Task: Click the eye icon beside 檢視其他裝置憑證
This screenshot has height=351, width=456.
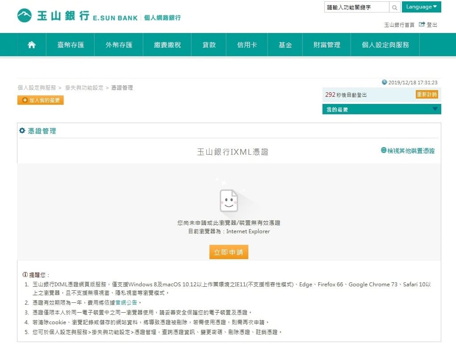Action: coord(384,150)
